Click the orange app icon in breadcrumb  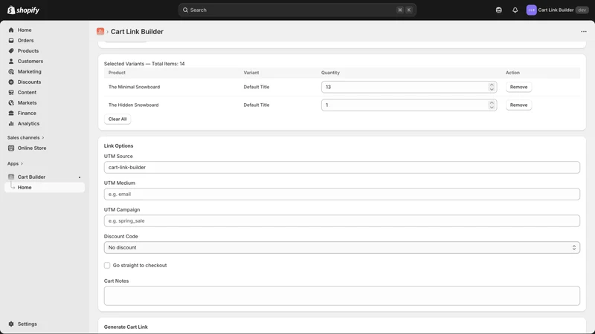pos(100,31)
